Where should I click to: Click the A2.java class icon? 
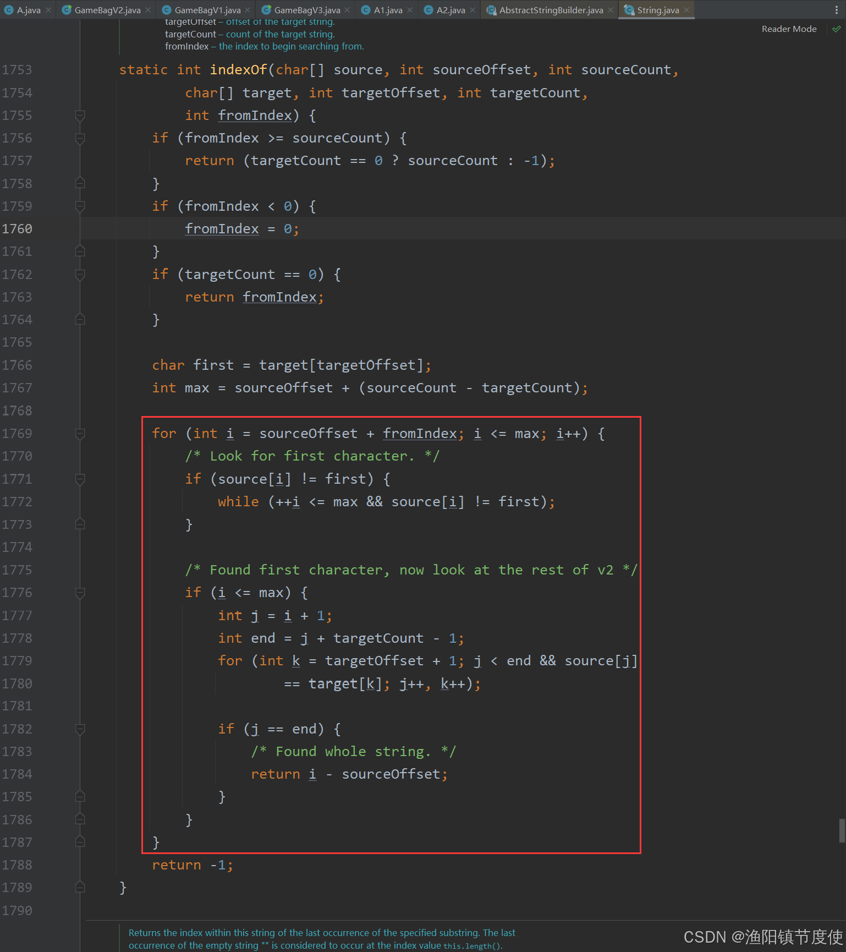(429, 10)
